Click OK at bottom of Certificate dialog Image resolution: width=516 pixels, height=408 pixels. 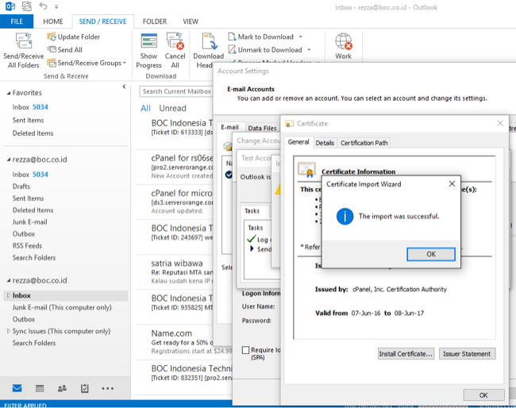[483, 395]
